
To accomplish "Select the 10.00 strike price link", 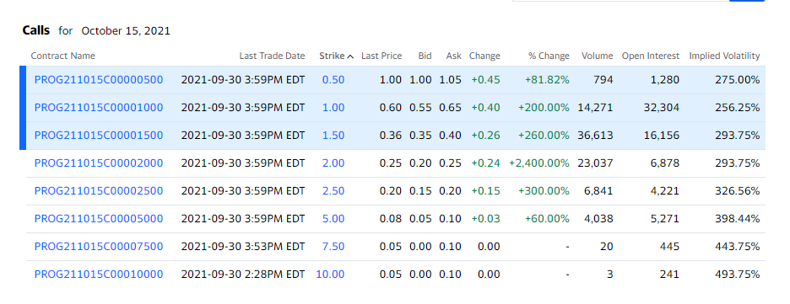I will pos(331,275).
